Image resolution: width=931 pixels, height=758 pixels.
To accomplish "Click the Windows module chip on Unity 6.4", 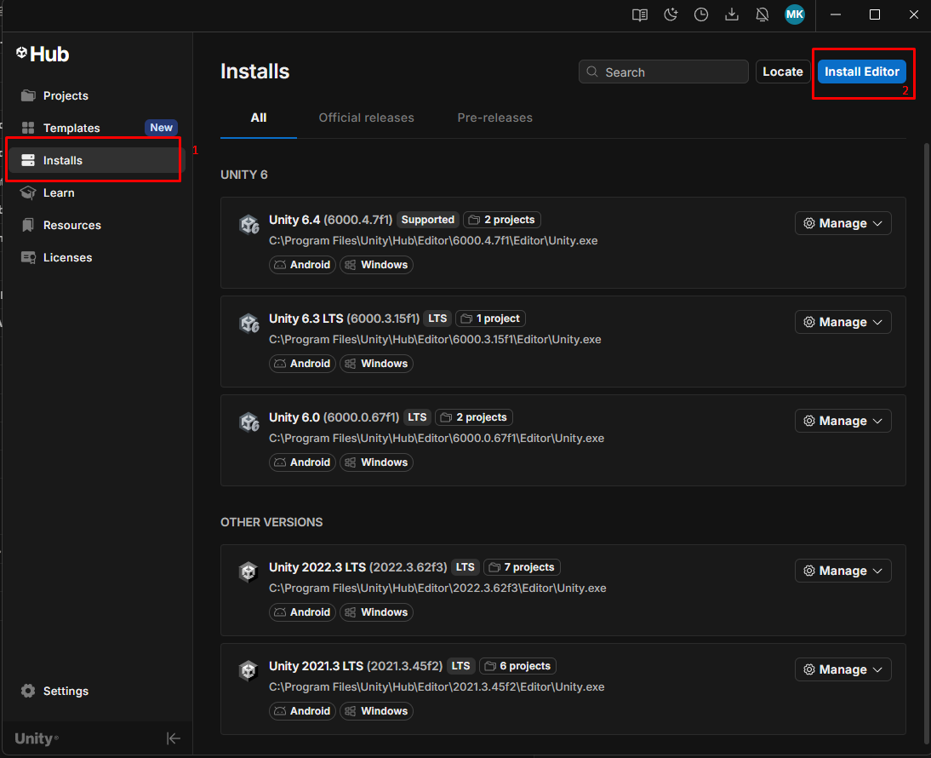I will tap(376, 265).
